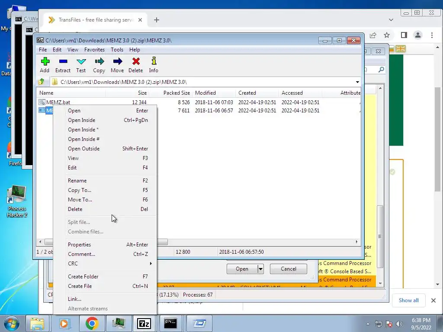Click the Open button in the dialog

(x=242, y=269)
